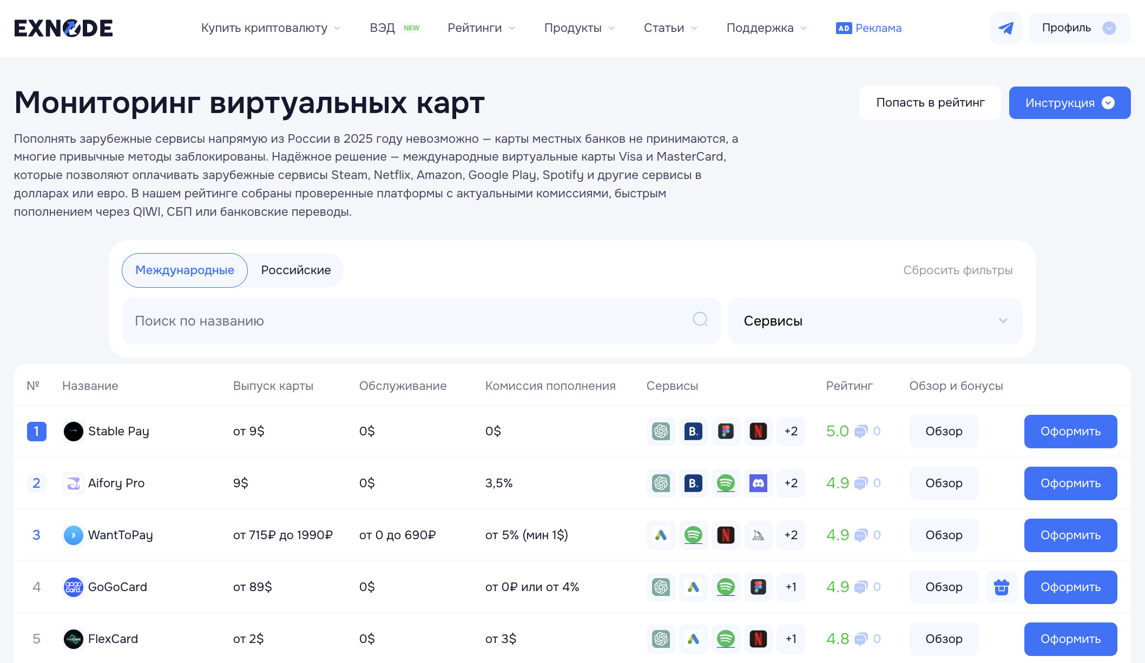
Task: Click the Netflix icon in Stable Pay row
Action: 758,431
